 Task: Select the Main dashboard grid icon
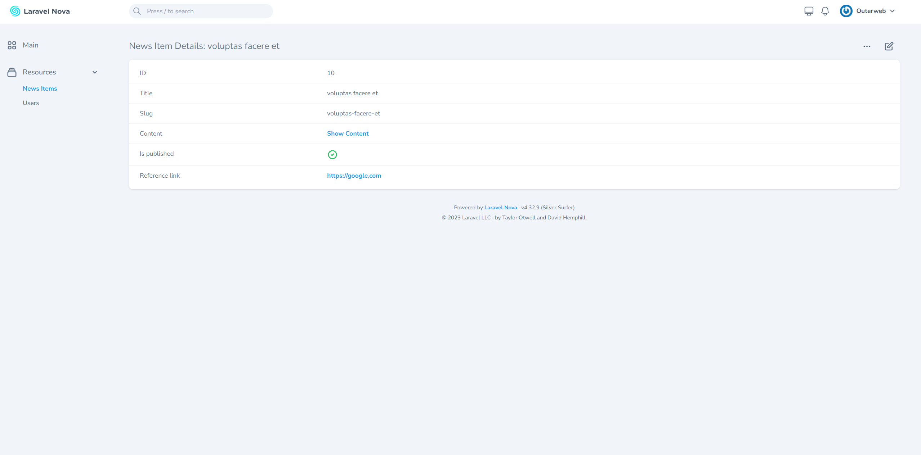pos(12,45)
